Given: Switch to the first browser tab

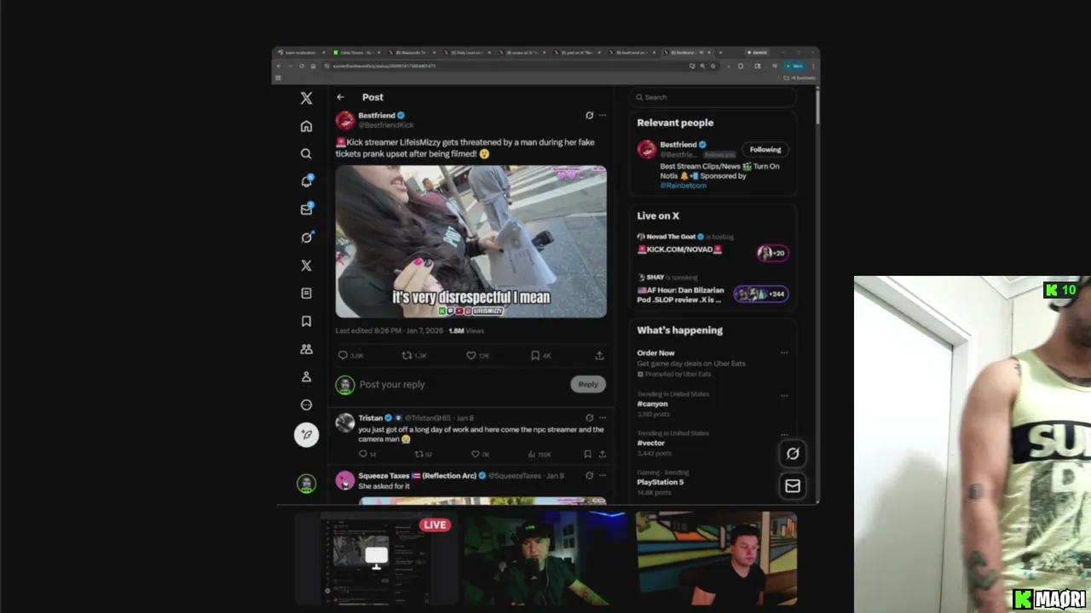Looking at the screenshot, I should (301, 52).
